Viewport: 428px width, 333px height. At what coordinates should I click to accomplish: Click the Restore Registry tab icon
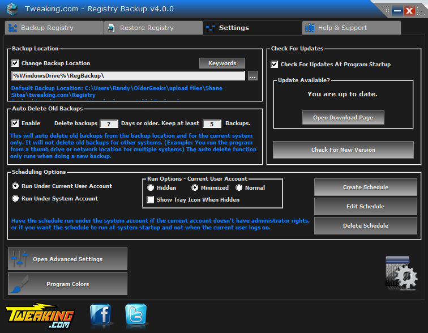[112, 28]
